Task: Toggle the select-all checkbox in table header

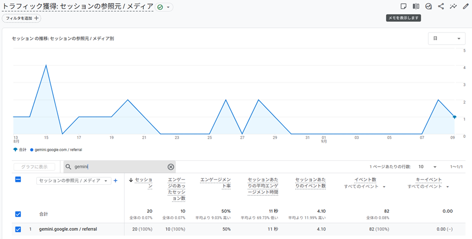Action: pos(18,180)
